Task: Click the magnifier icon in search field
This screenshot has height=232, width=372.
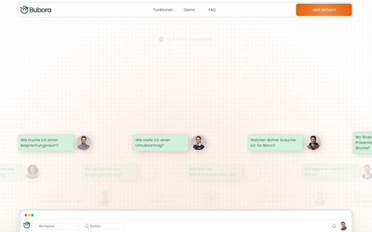Action: (x=87, y=226)
